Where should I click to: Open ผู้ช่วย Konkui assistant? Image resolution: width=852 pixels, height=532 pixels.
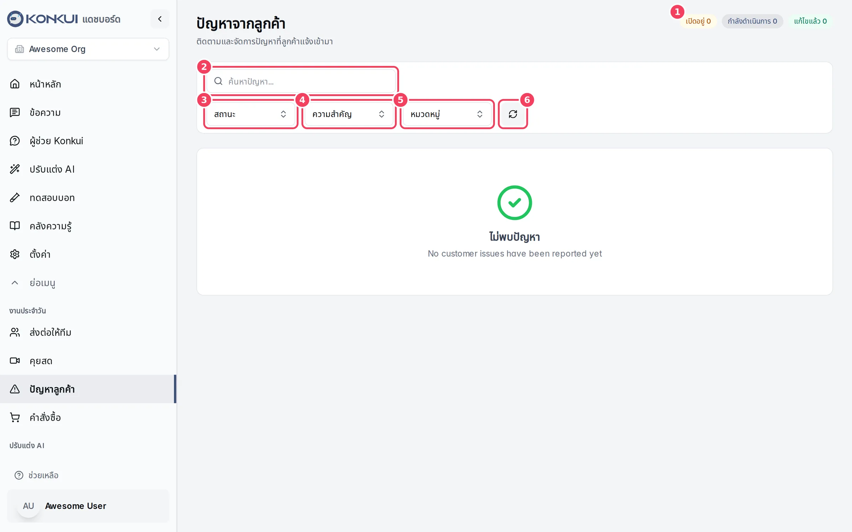(x=88, y=141)
